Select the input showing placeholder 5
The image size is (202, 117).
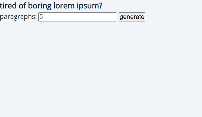[x=78, y=17]
